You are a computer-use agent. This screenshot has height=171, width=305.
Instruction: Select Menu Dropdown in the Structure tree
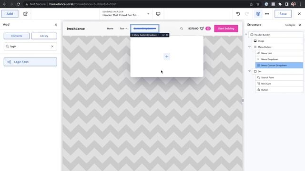pyautogui.click(x=279, y=59)
